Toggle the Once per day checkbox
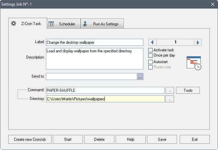The image size is (218, 150). pos(151,55)
